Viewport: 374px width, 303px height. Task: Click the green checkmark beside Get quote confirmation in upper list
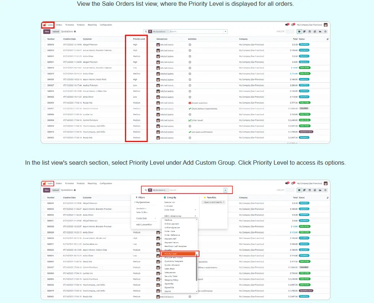pyautogui.click(x=190, y=132)
